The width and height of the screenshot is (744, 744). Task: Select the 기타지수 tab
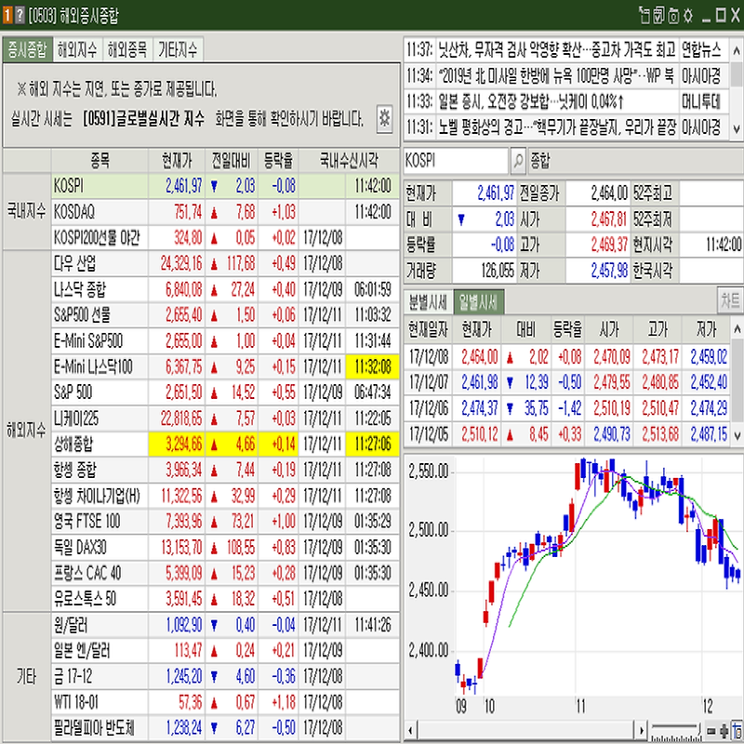(x=178, y=49)
